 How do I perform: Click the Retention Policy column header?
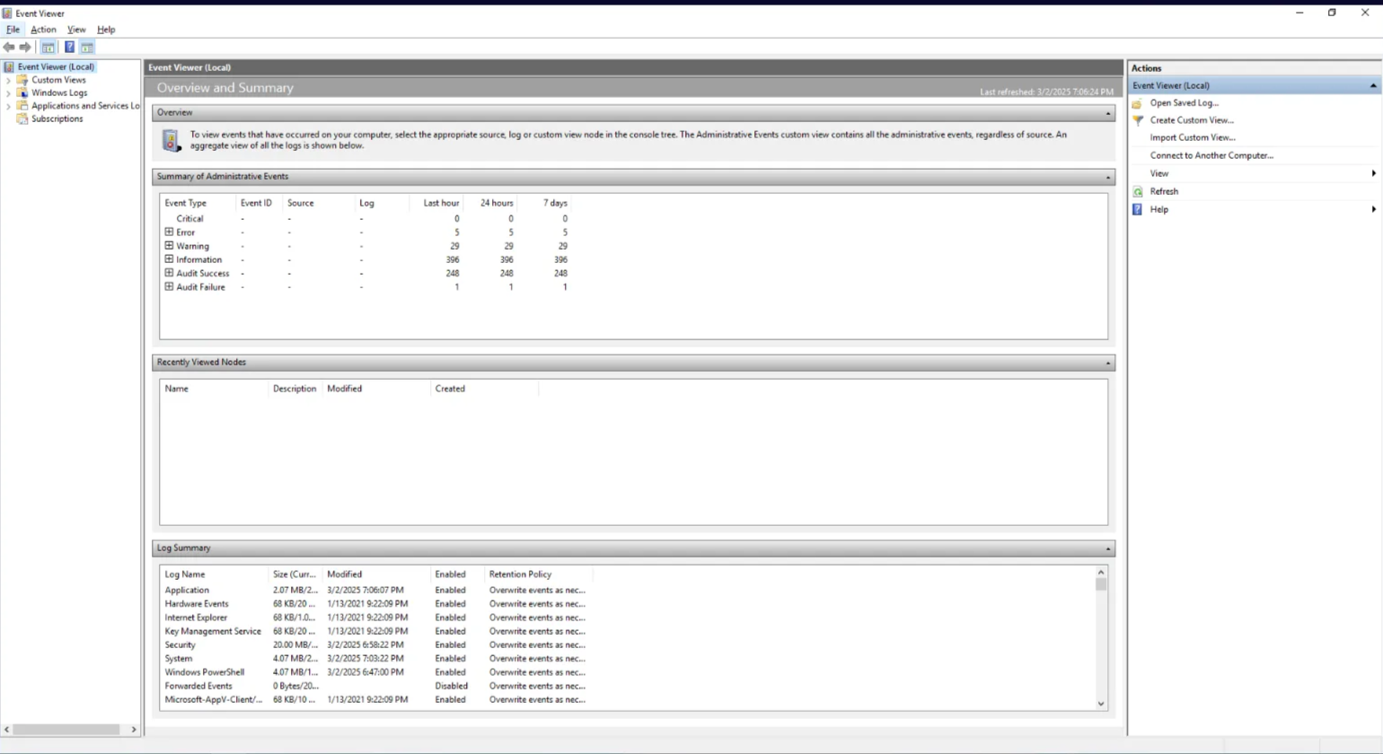tap(538, 574)
